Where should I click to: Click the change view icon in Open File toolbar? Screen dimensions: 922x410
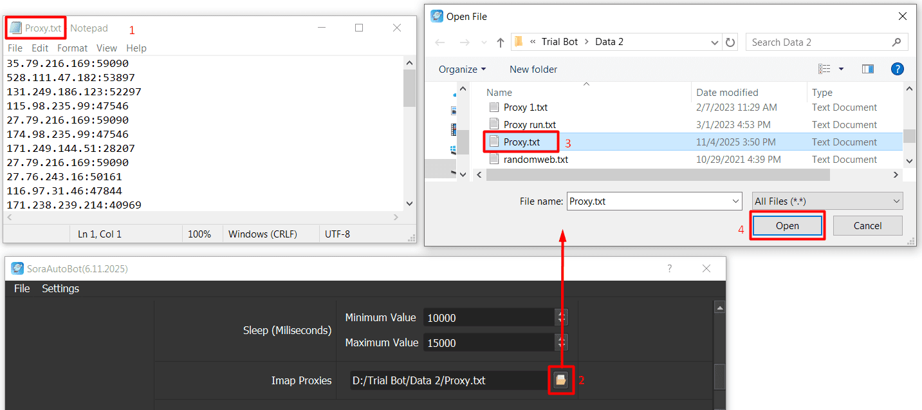(824, 69)
